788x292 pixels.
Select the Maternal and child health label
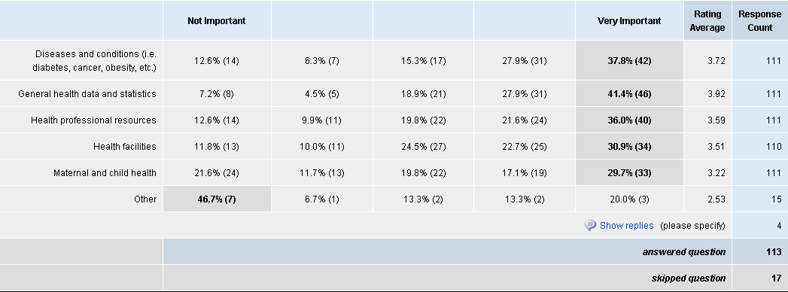(x=105, y=173)
